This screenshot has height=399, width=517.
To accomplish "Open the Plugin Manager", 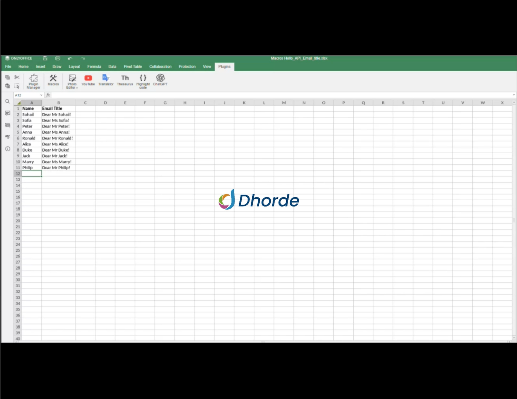I will coord(33,81).
